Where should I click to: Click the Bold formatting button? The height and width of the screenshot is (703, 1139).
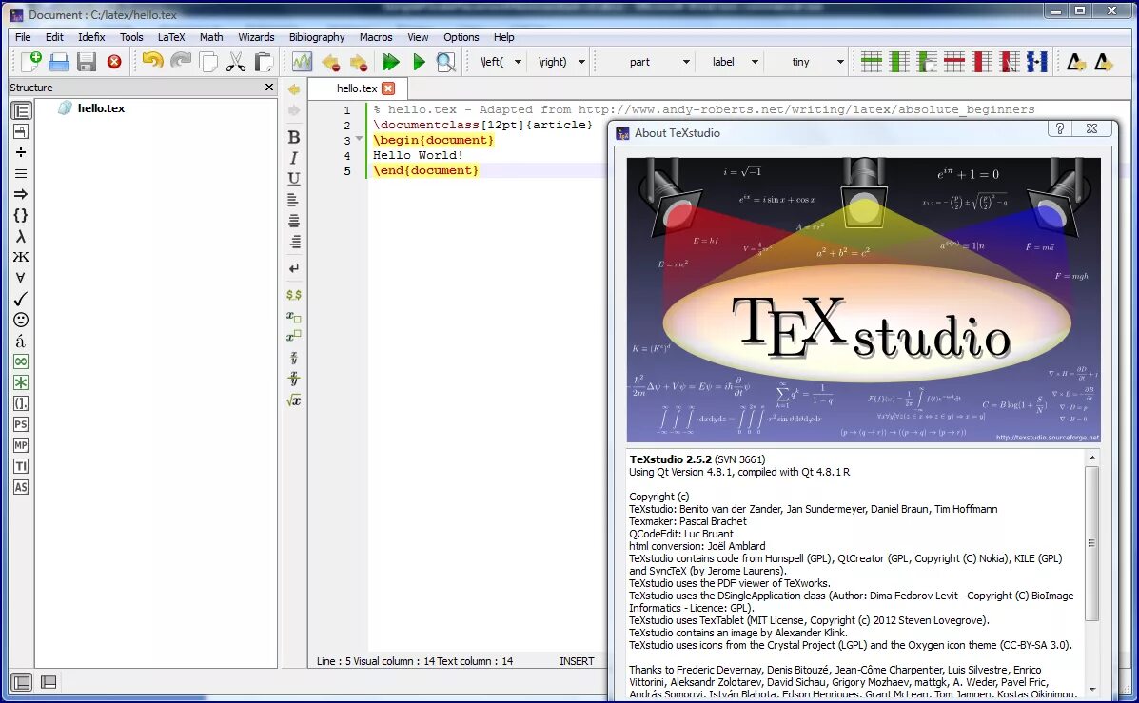[294, 137]
